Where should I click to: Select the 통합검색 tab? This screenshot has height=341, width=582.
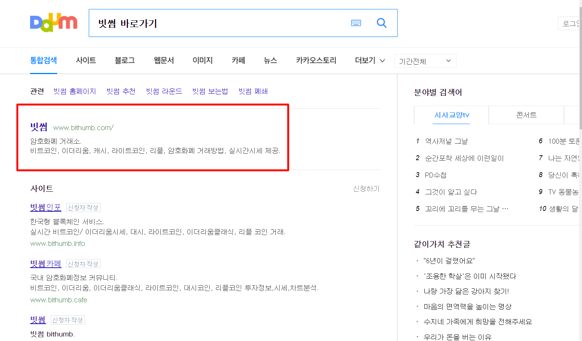click(43, 61)
